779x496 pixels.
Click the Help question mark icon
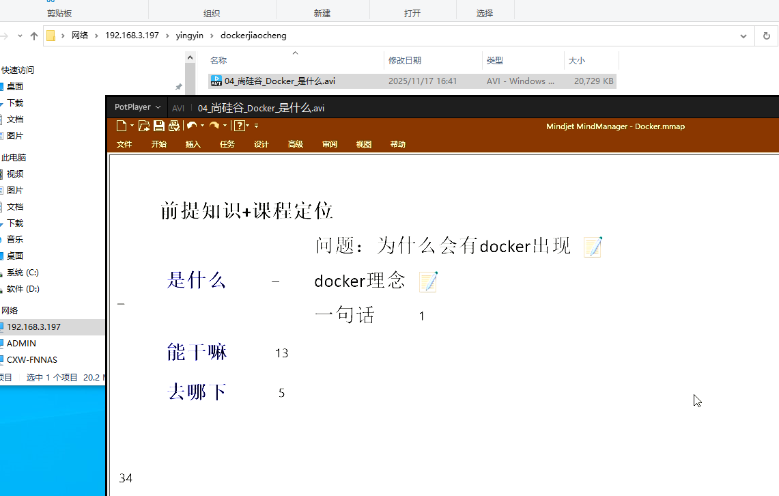pos(239,126)
